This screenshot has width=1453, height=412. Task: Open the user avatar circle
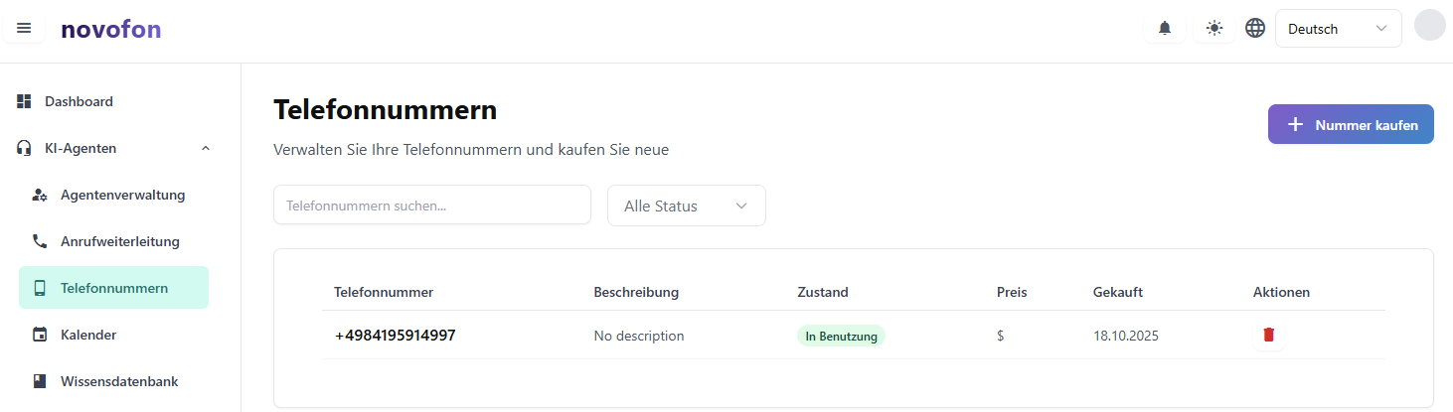1429,26
